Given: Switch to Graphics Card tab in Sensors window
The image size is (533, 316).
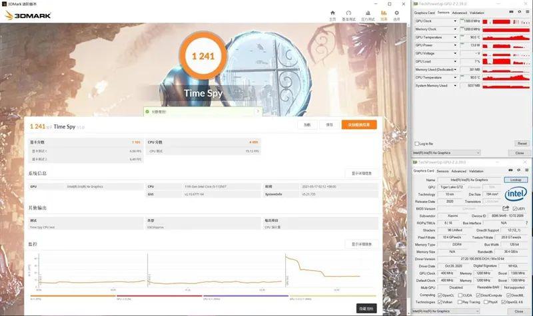Looking at the screenshot, I should pos(424,13).
